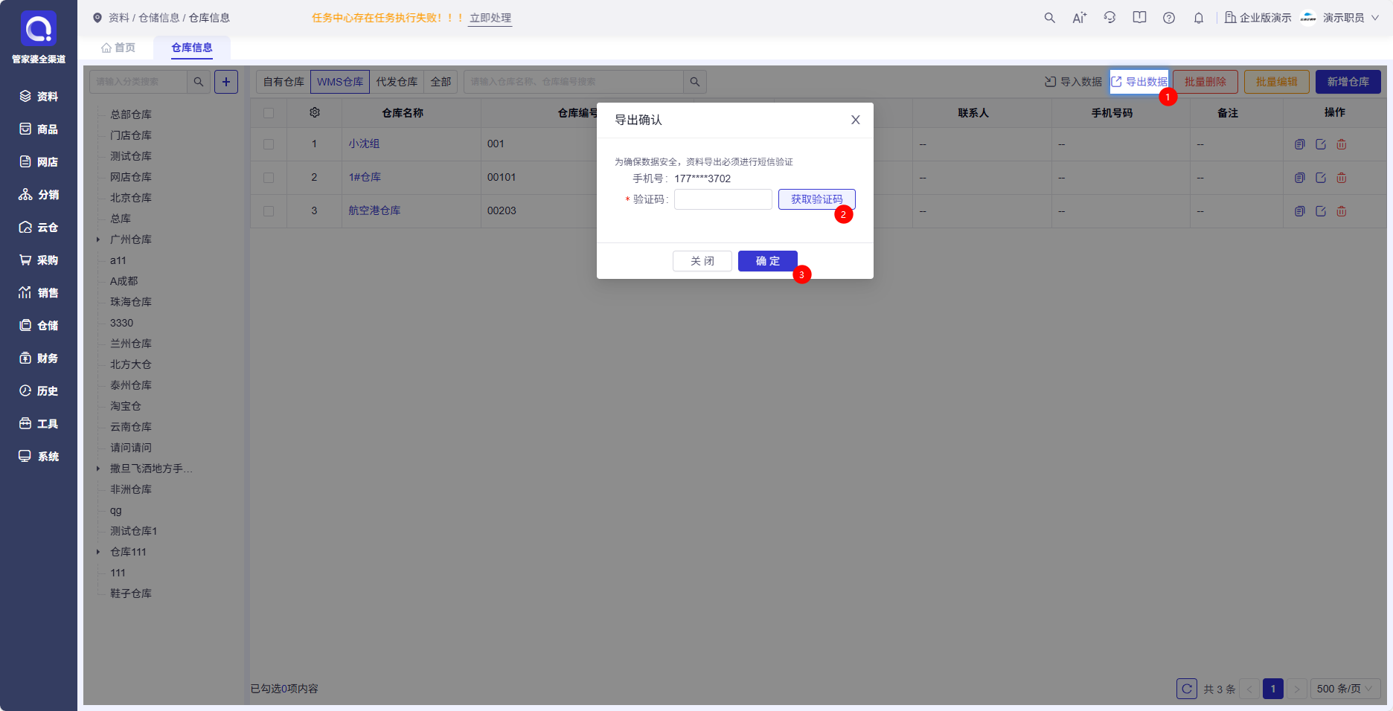The width and height of the screenshot is (1393, 711).
Task: Click the question mark help icon
Action: [x=1169, y=18]
